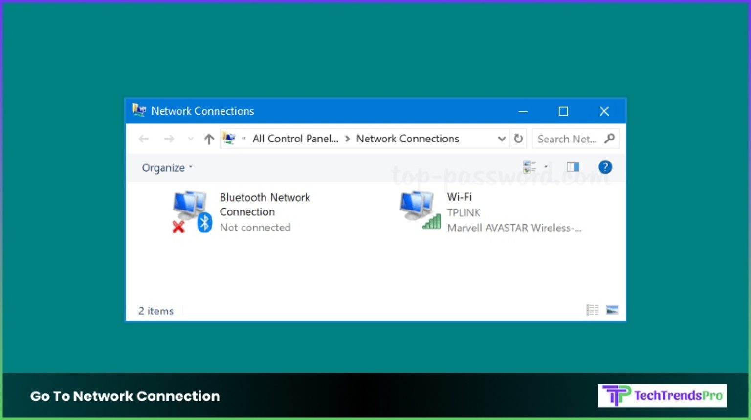Viewport: 751px width, 420px height.
Task: Switch to large thumbnails view in status bar
Action: [612, 310]
